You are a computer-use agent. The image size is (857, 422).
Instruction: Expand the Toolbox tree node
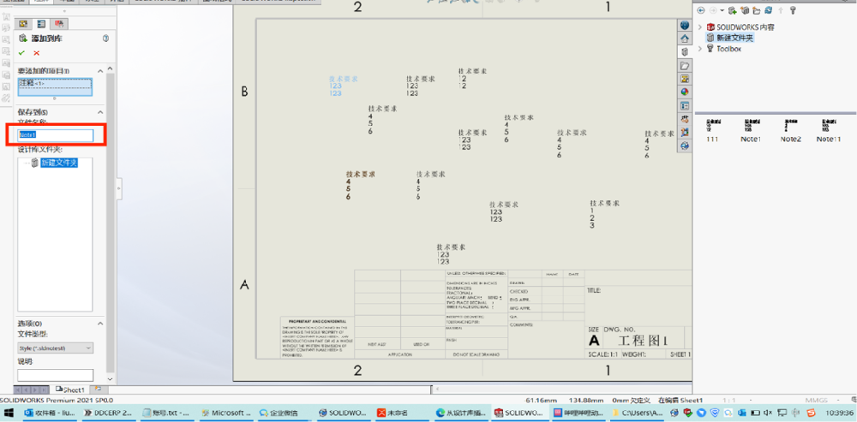(700, 49)
